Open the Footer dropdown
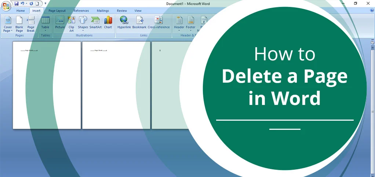Screen dimensions: 375x177 [190, 24]
